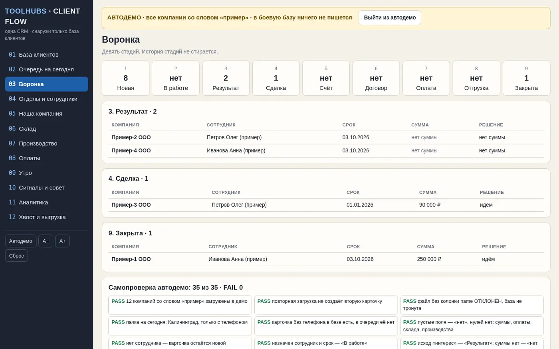Open Отделы и сотрудники page
559x349 pixels.
[x=46, y=99]
